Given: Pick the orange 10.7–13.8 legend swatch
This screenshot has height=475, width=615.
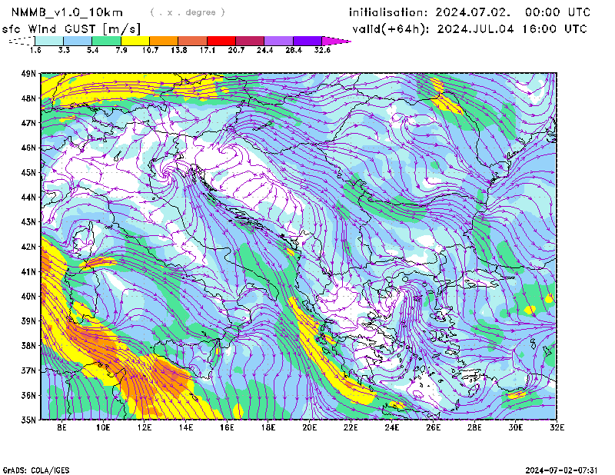Looking at the screenshot, I should [164, 41].
